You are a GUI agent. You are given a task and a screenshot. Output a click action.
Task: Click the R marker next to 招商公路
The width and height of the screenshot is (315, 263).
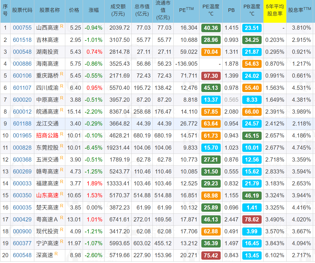click(x=62, y=134)
